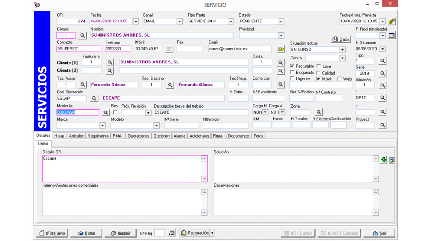430x241 pixels.
Task: Expand the Situación actual dropdown
Action: [x=342, y=50]
